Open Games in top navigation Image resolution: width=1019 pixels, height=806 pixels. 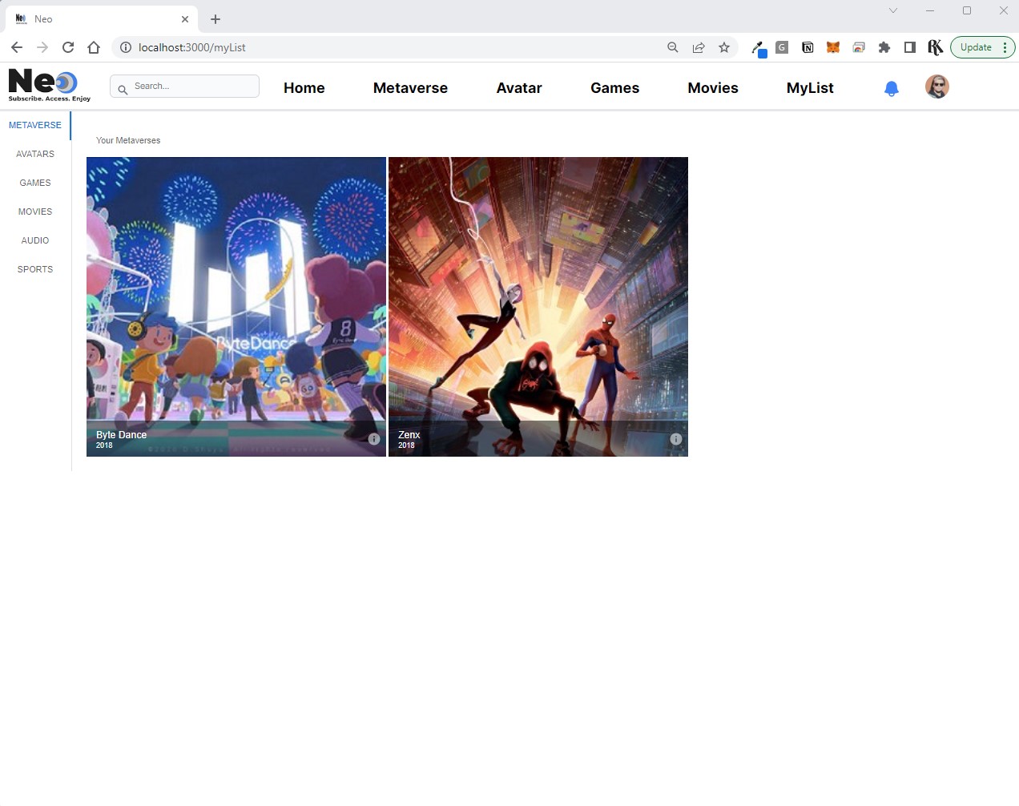pos(614,88)
